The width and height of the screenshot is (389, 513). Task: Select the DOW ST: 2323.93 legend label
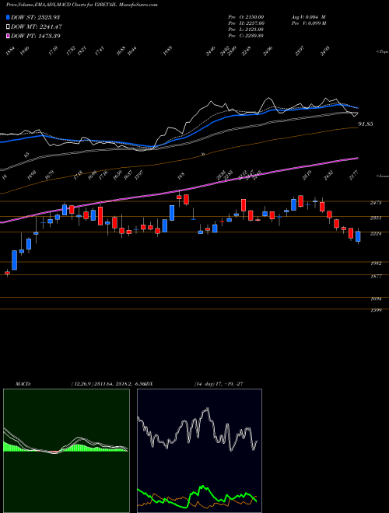(35, 17)
